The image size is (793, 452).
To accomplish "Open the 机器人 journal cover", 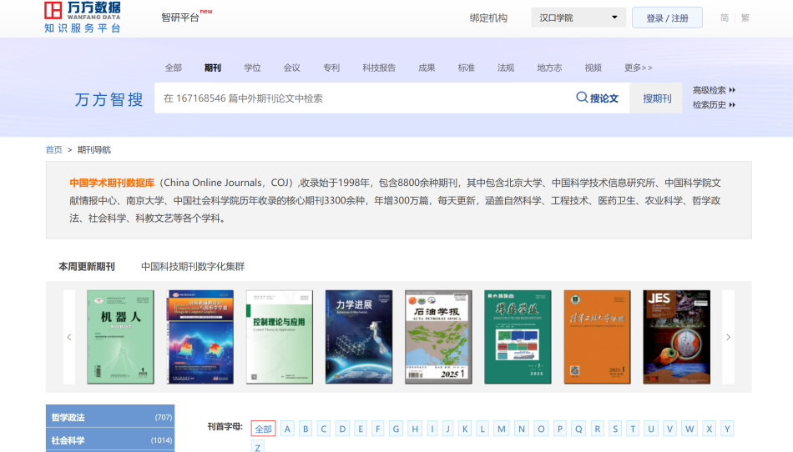I will [120, 337].
